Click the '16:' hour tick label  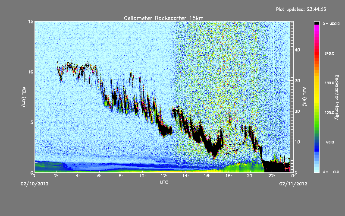tap(207, 176)
